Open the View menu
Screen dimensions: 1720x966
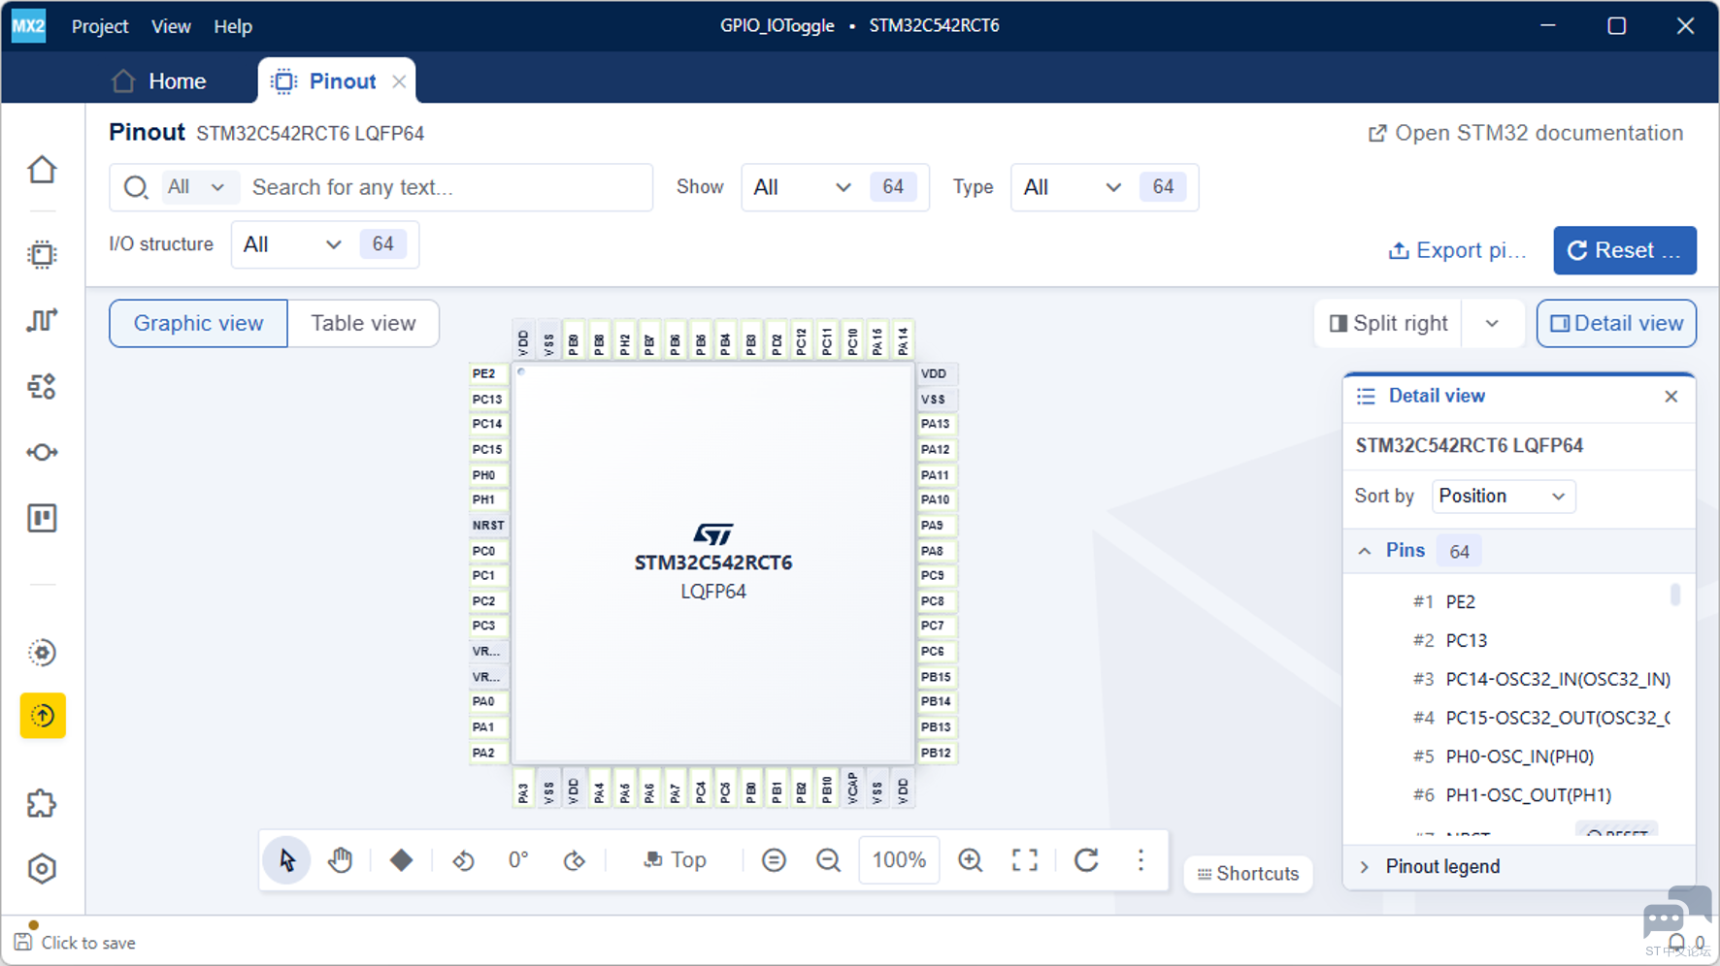pyautogui.click(x=171, y=26)
